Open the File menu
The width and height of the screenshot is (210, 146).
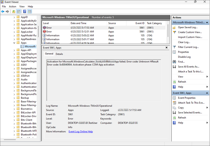tap(4, 6)
